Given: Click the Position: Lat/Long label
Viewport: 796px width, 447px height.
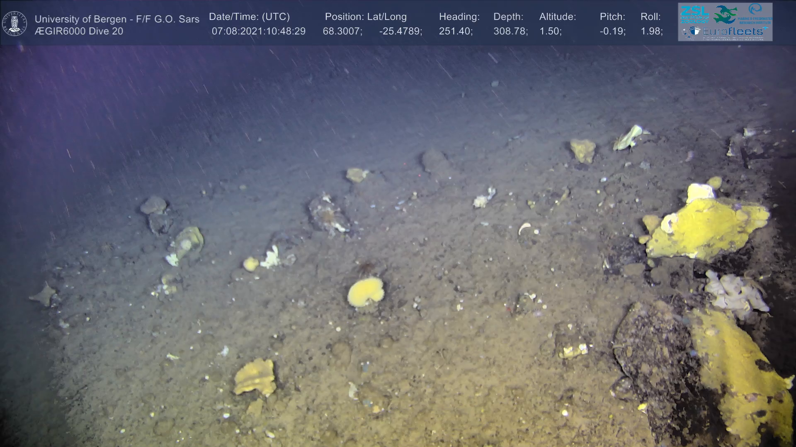Looking at the screenshot, I should point(366,17).
